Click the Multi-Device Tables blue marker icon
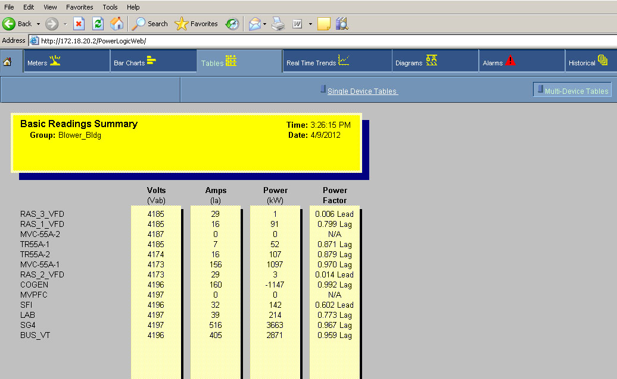The width and height of the screenshot is (617, 379). coord(540,89)
